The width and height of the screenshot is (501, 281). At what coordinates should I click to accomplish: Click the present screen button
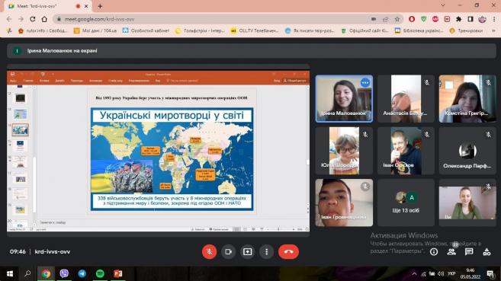point(248,251)
